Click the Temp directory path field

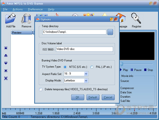tap(74, 32)
